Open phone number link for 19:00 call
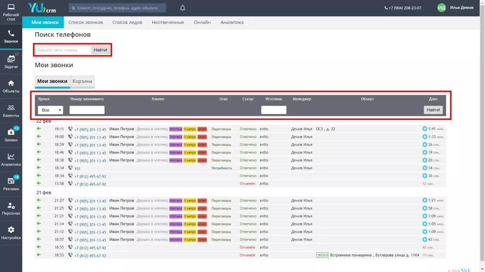The image size is (485, 272). coord(90,137)
